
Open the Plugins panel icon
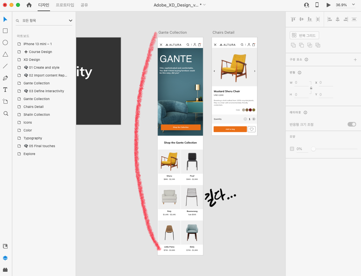tap(5, 270)
